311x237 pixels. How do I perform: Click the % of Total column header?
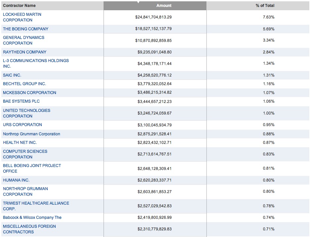[265, 6]
